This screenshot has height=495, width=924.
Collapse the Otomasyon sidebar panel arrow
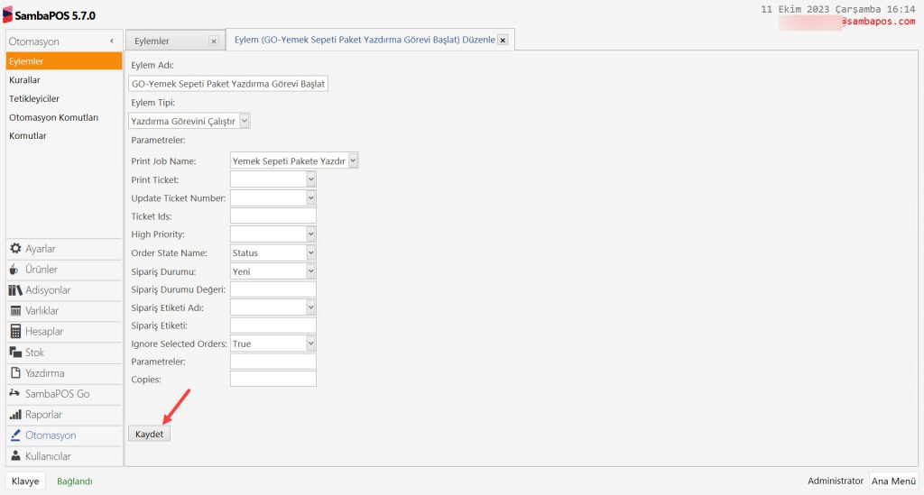click(112, 41)
